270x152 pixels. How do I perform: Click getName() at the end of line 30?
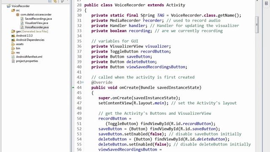(x=228, y=15)
